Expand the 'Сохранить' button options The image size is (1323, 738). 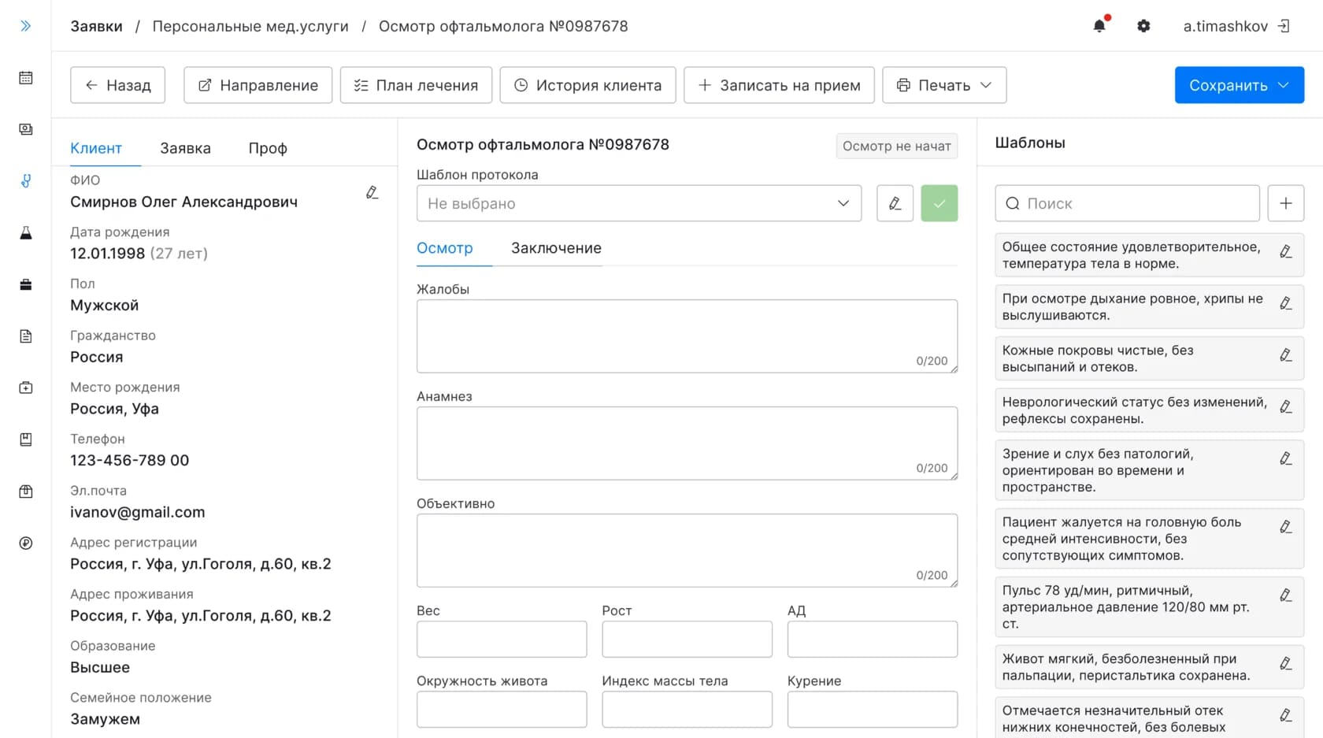click(1284, 85)
